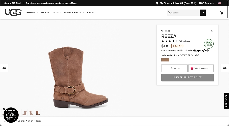Click the UGG logo
The width and height of the screenshot is (229, 126).
tap(13, 13)
